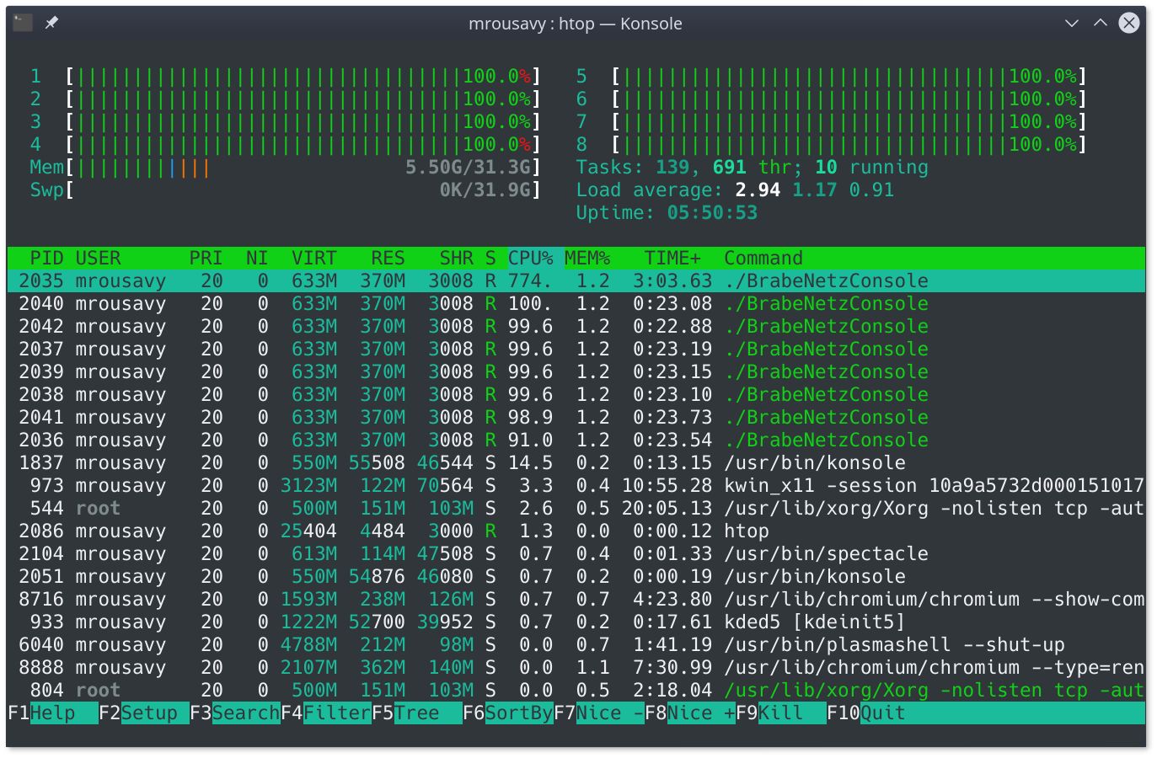Select the kwin_x11 process row
Image resolution: width=1157 pixels, height=758 pixels.
tap(576, 486)
